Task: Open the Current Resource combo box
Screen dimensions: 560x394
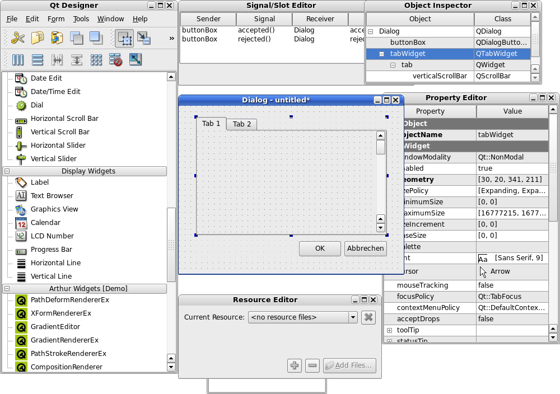Action: [303, 317]
